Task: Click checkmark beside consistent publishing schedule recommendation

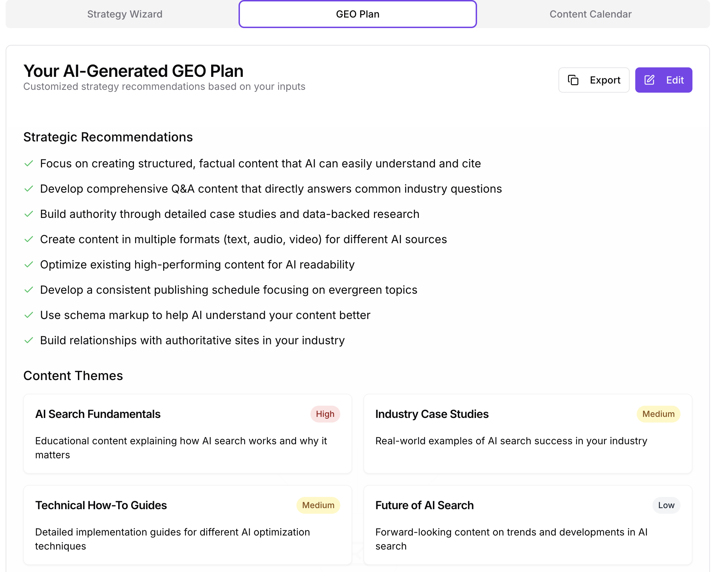Action: 29,290
